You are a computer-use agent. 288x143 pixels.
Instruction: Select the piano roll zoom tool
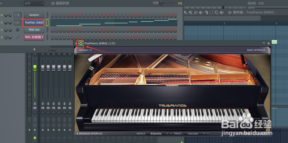pos(216,12)
